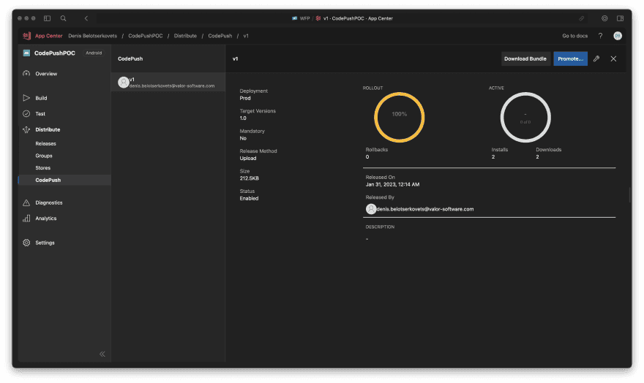Viewport: 644px width, 383px height.
Task: Open the Analytics section
Action: tap(45, 219)
